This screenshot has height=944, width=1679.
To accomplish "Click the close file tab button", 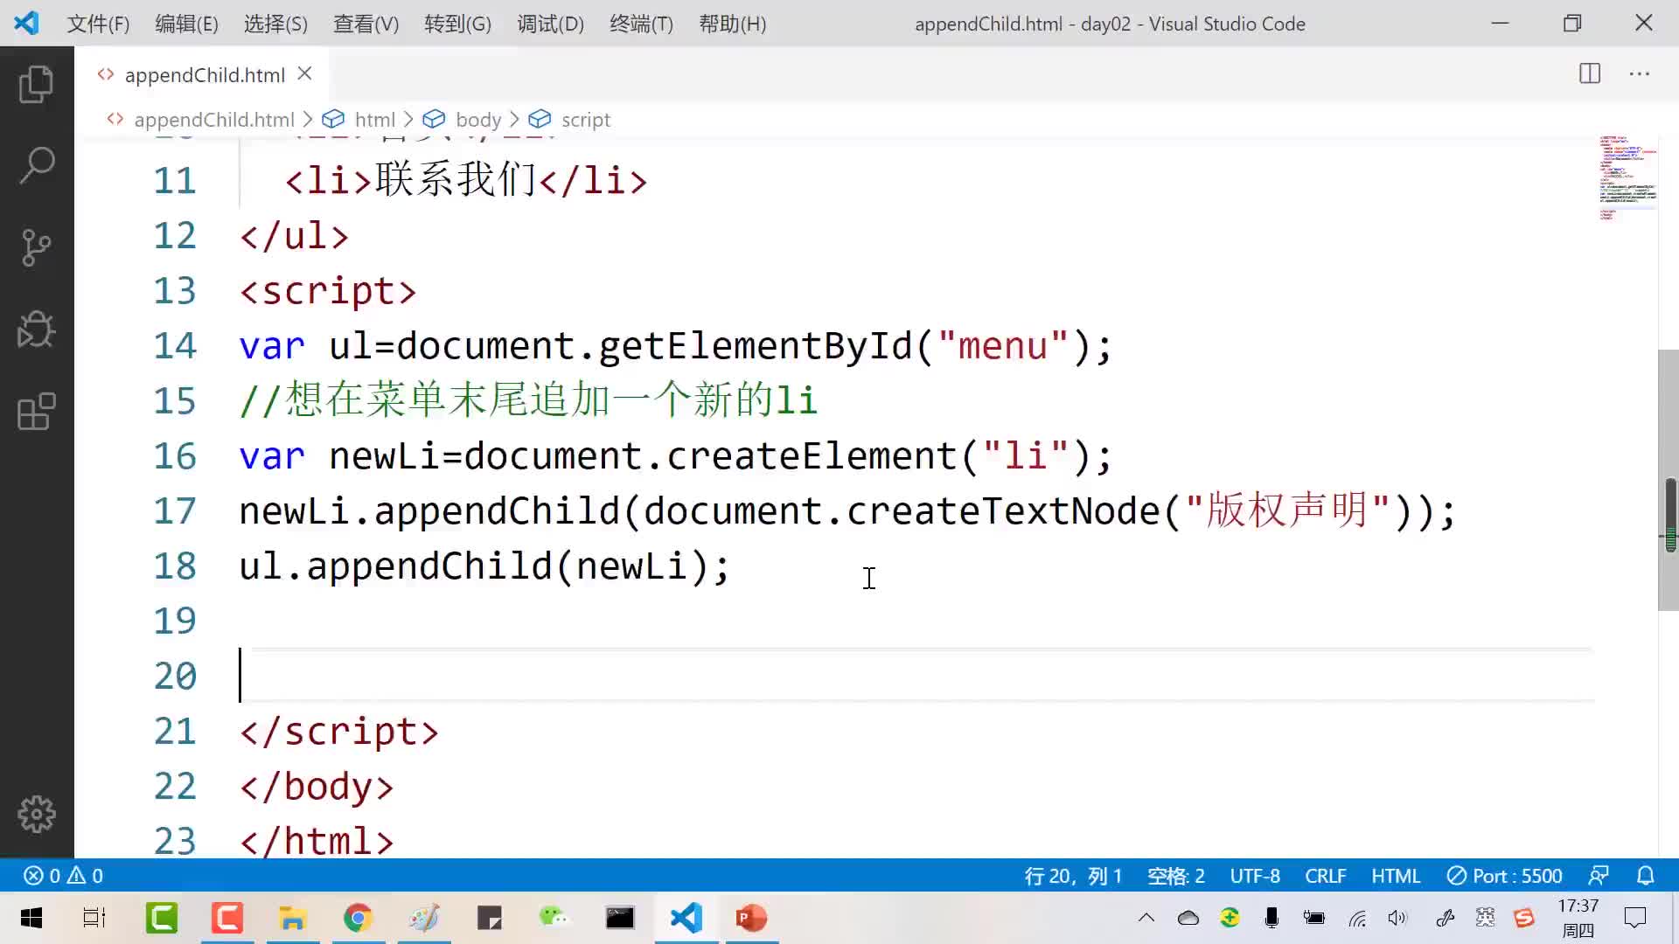I will tap(304, 73).
